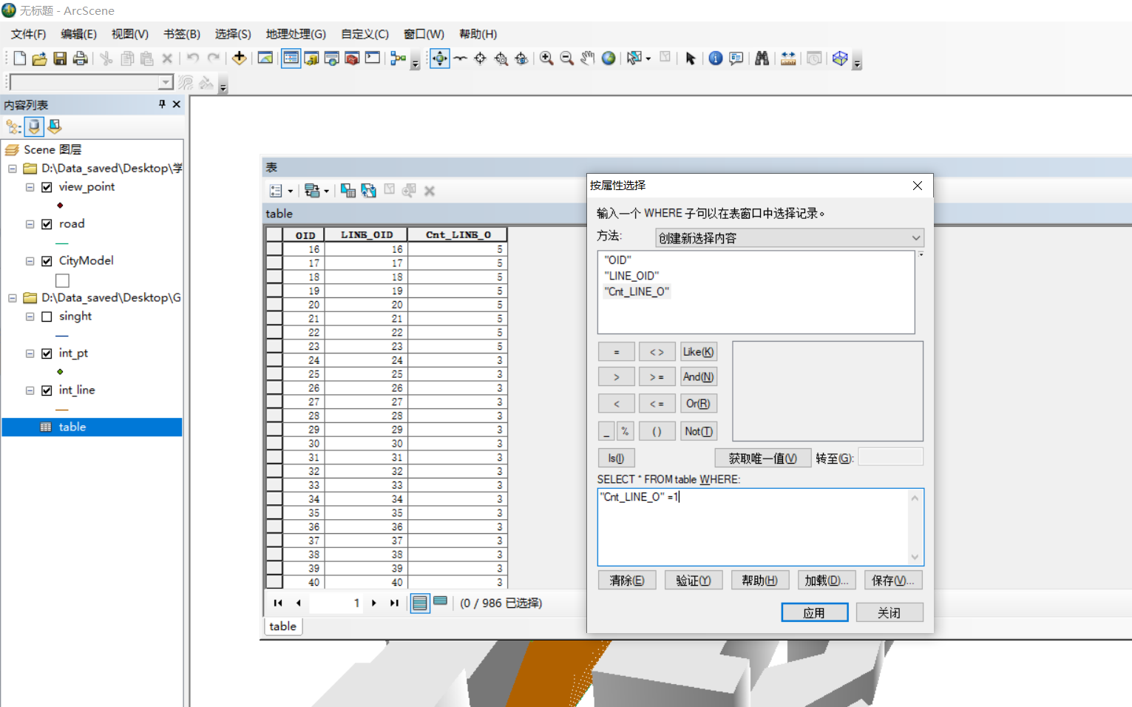Open the select-features tool dropdown arrow
Image resolution: width=1132 pixels, height=707 pixels.
point(648,58)
